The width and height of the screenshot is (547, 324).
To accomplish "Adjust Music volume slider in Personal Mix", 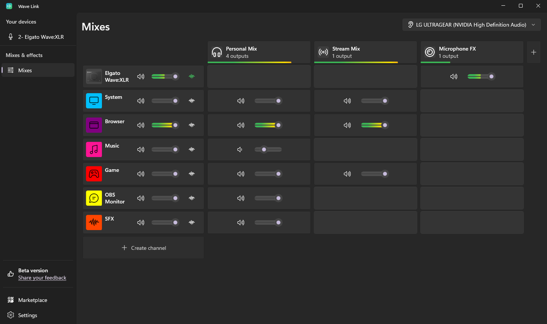I will (x=268, y=149).
